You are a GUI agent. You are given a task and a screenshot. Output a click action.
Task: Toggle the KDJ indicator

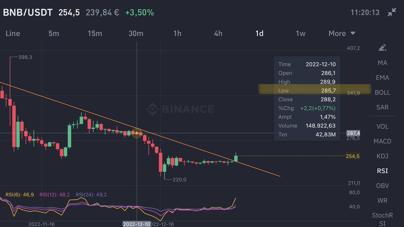coord(382,156)
